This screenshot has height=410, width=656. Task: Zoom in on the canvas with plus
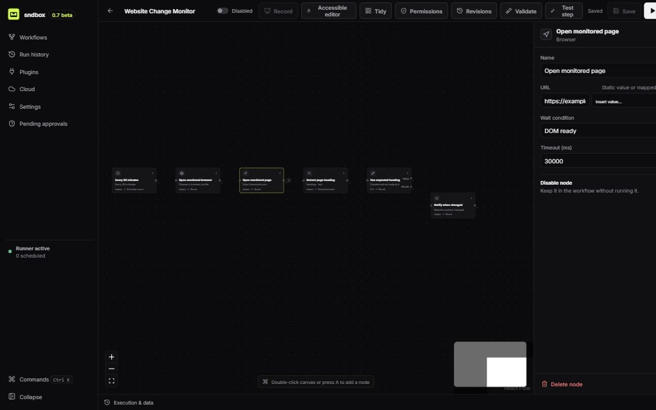(x=111, y=357)
